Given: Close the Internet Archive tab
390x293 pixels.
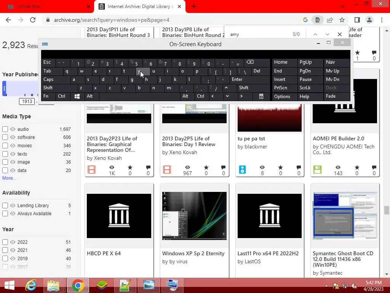Looking at the screenshot, I should [179, 6].
